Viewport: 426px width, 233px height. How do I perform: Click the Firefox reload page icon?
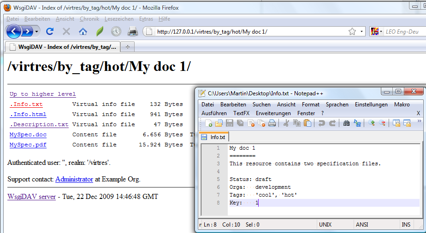[50, 31]
